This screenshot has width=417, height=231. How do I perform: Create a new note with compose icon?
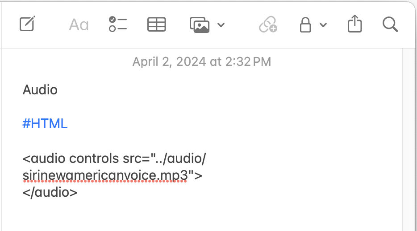(27, 24)
